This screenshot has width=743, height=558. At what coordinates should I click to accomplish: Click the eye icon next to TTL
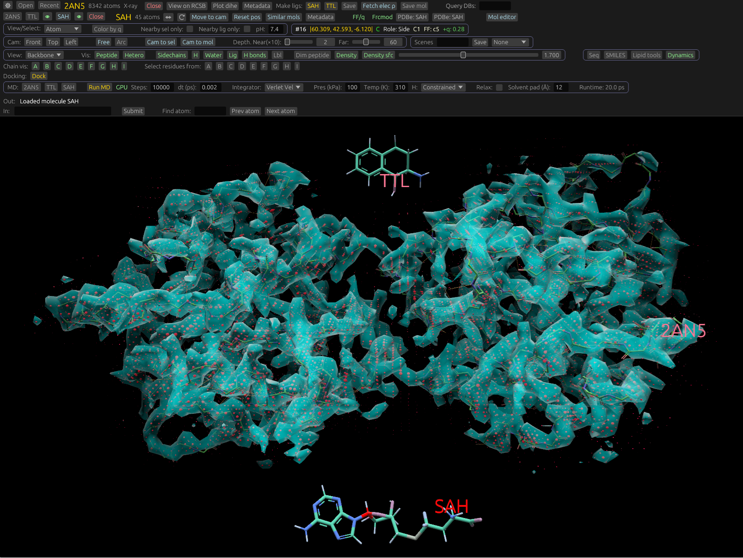(x=47, y=17)
